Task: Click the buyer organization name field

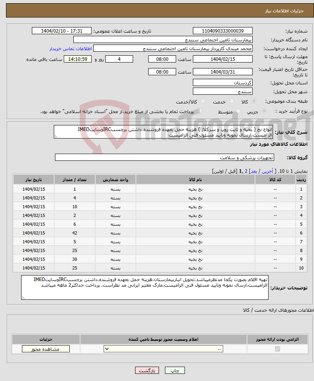Action: (163, 39)
